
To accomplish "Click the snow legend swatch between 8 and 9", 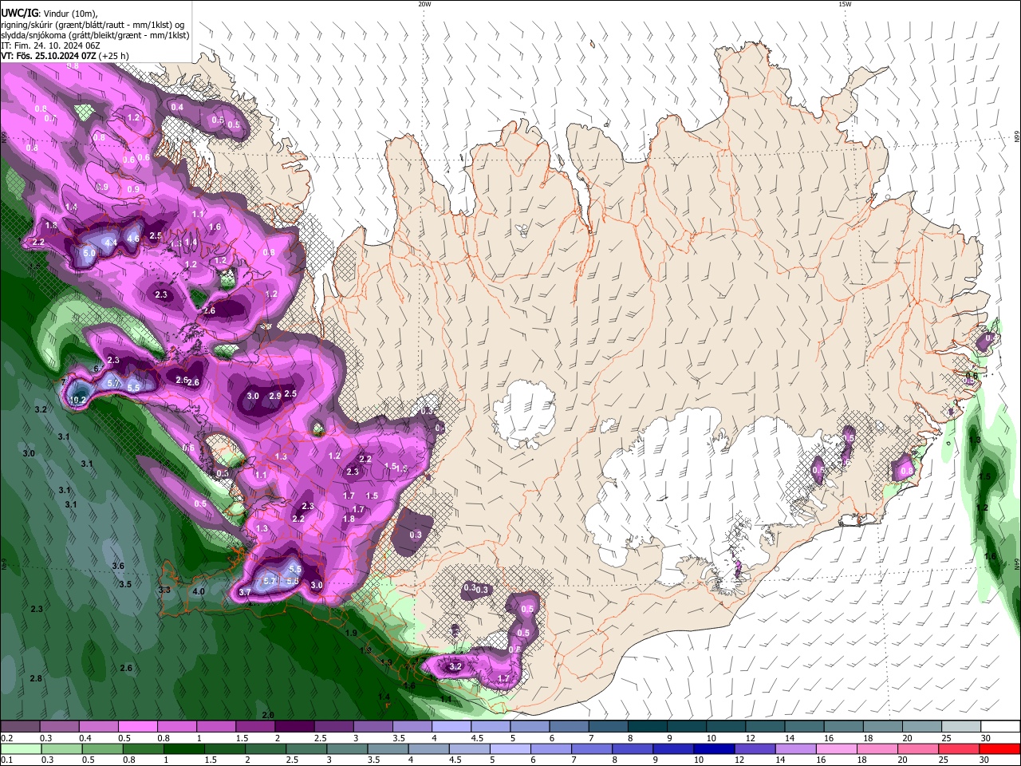I will pyautogui.click(x=648, y=727).
